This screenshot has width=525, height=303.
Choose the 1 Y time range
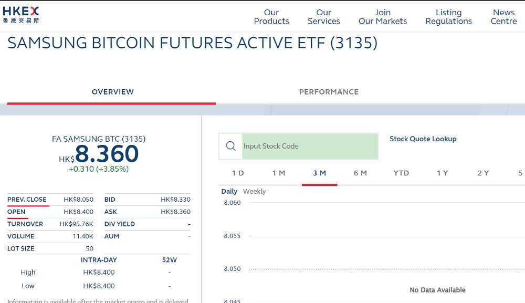pyautogui.click(x=442, y=173)
